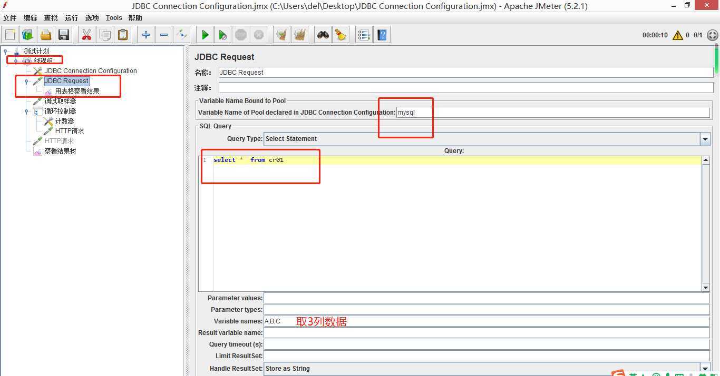The image size is (720, 376).
Task: Clear results with the single broom icon
Action: coord(281,35)
